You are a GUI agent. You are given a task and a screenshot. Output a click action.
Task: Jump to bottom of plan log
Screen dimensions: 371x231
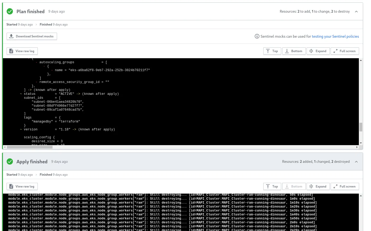tap(294, 51)
